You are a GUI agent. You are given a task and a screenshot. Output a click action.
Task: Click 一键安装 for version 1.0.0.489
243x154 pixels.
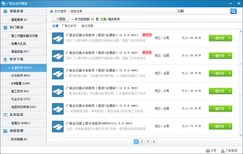(218, 91)
